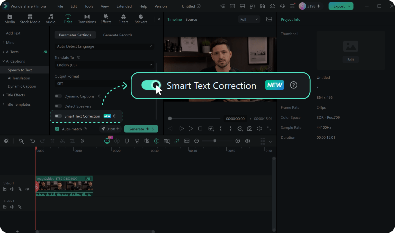The image size is (395, 233).
Task: Click Add Text
Action: (13, 33)
